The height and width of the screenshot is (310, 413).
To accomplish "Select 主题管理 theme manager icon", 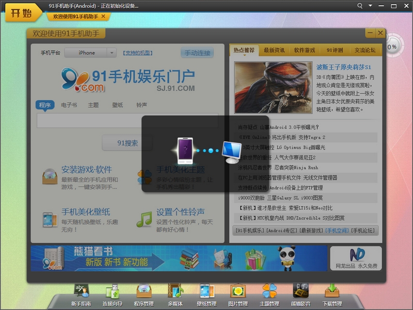I will coord(269,295).
